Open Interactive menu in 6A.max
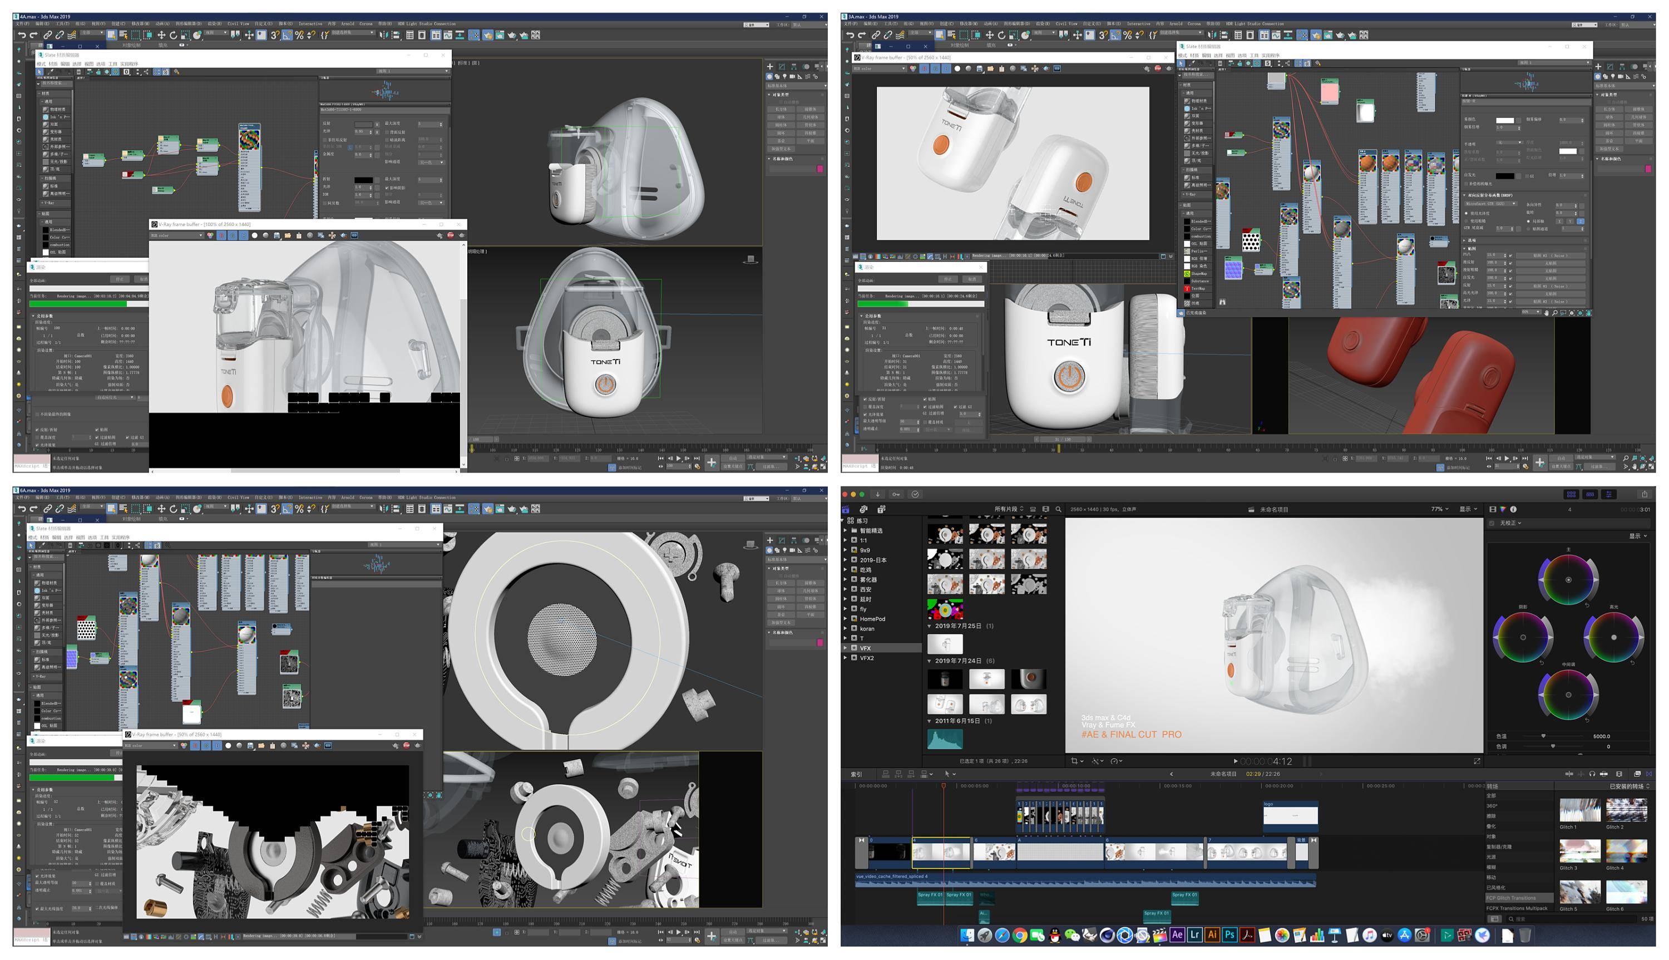1669x960 pixels. (310, 498)
